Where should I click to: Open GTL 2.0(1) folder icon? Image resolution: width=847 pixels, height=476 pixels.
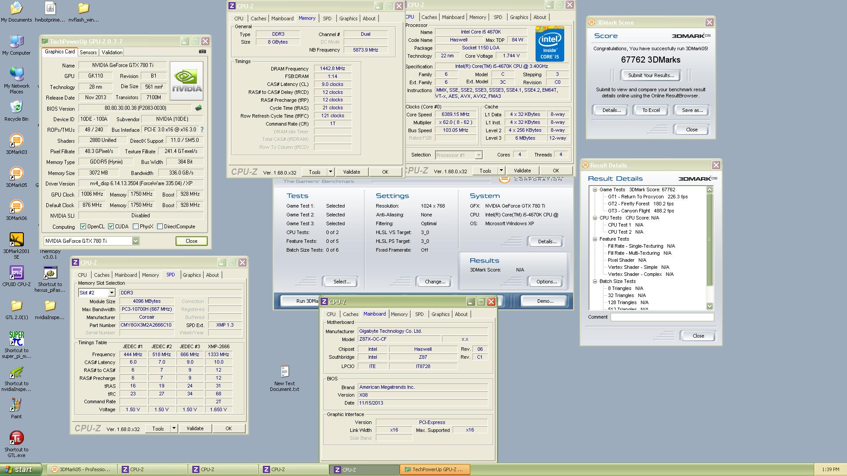pyautogui.click(x=16, y=309)
